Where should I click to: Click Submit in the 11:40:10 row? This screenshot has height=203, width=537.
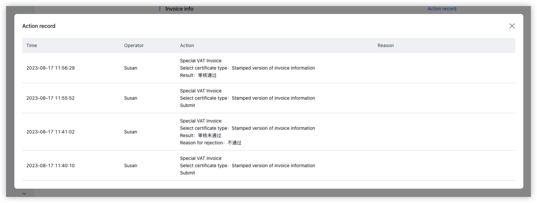[x=188, y=173]
